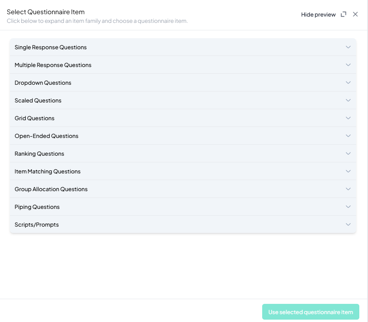Screen dimensions: 368x322
Task: Expand the Single Response Questions family
Action: (x=51, y=47)
